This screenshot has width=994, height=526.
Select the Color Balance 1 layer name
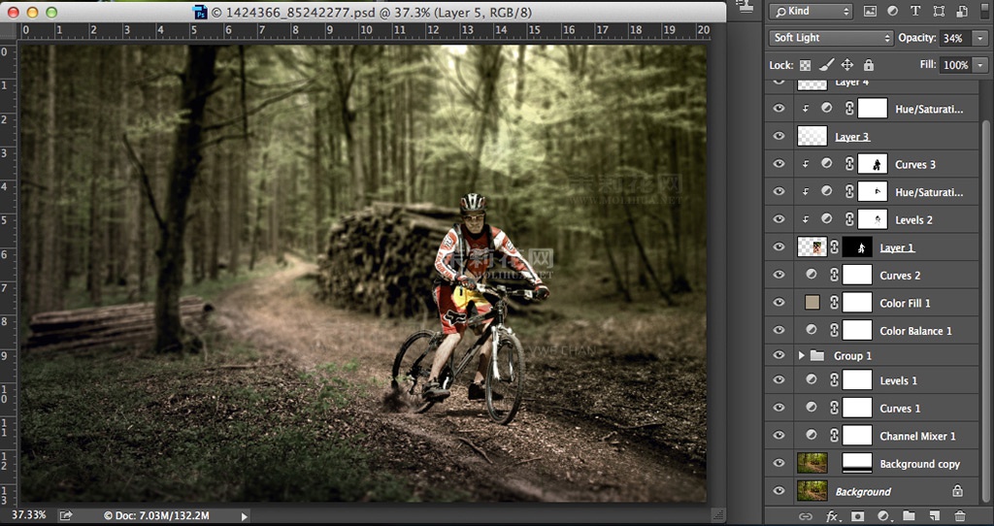pos(915,330)
